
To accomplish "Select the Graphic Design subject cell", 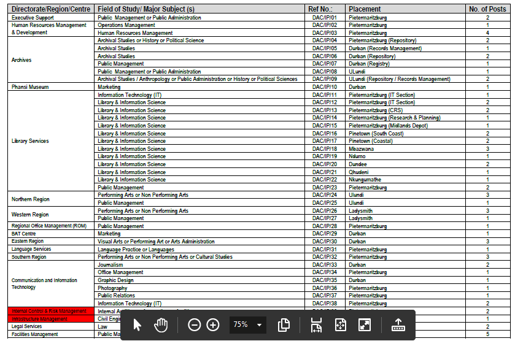I will point(116,280).
